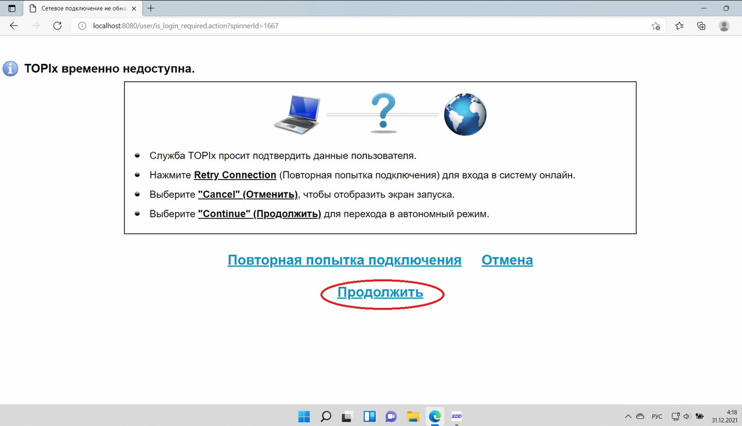Open Task View on taskbar
The width and height of the screenshot is (742, 426).
[347, 416]
